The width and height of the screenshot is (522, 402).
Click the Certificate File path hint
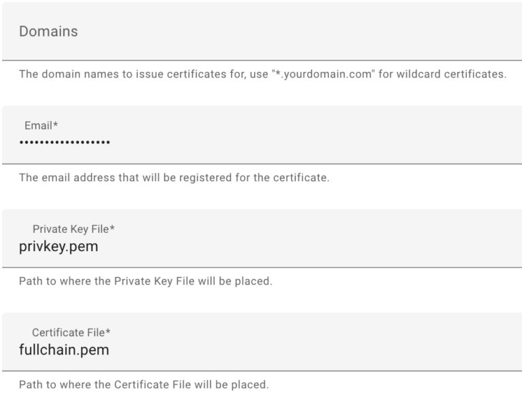[143, 384]
